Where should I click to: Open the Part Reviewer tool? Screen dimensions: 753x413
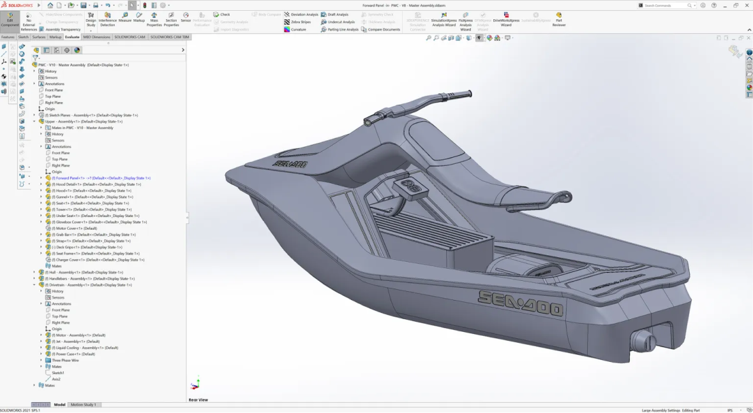pos(558,19)
